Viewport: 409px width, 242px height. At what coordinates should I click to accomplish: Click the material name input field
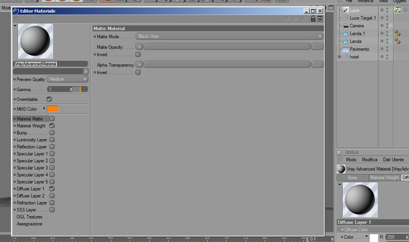pyautogui.click(x=51, y=64)
